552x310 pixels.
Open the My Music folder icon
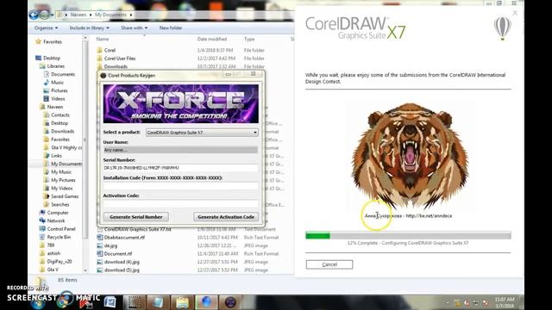(46, 172)
